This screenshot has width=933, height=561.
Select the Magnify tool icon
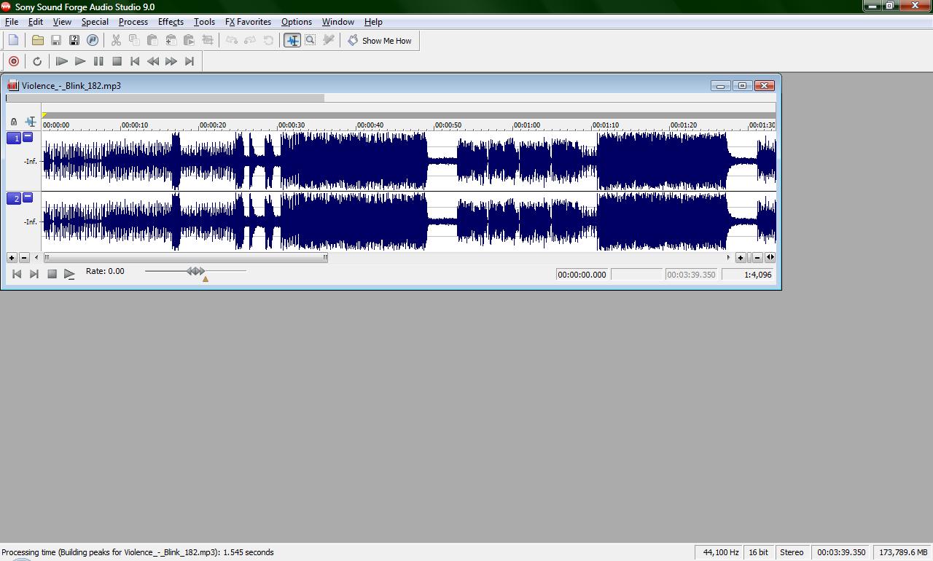tap(311, 41)
